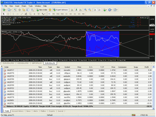Toggle Expert Advisors on or off
The height and width of the screenshot is (117, 156).
point(60,10)
